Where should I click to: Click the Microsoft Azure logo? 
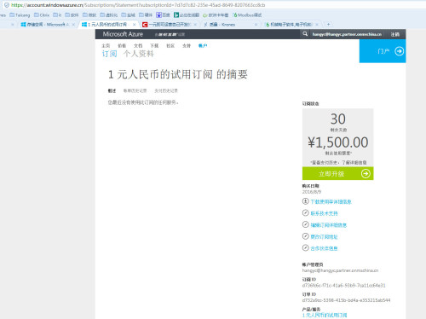click(123, 34)
